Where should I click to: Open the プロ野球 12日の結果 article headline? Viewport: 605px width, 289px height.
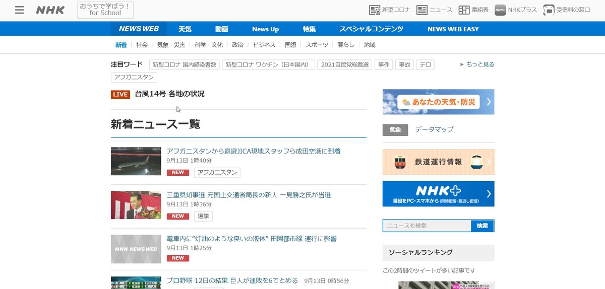click(232, 280)
